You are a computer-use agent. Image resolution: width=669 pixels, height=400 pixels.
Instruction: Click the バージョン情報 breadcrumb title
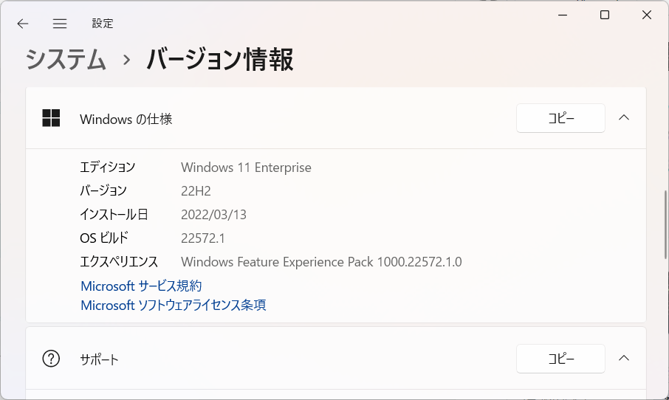[220, 59]
